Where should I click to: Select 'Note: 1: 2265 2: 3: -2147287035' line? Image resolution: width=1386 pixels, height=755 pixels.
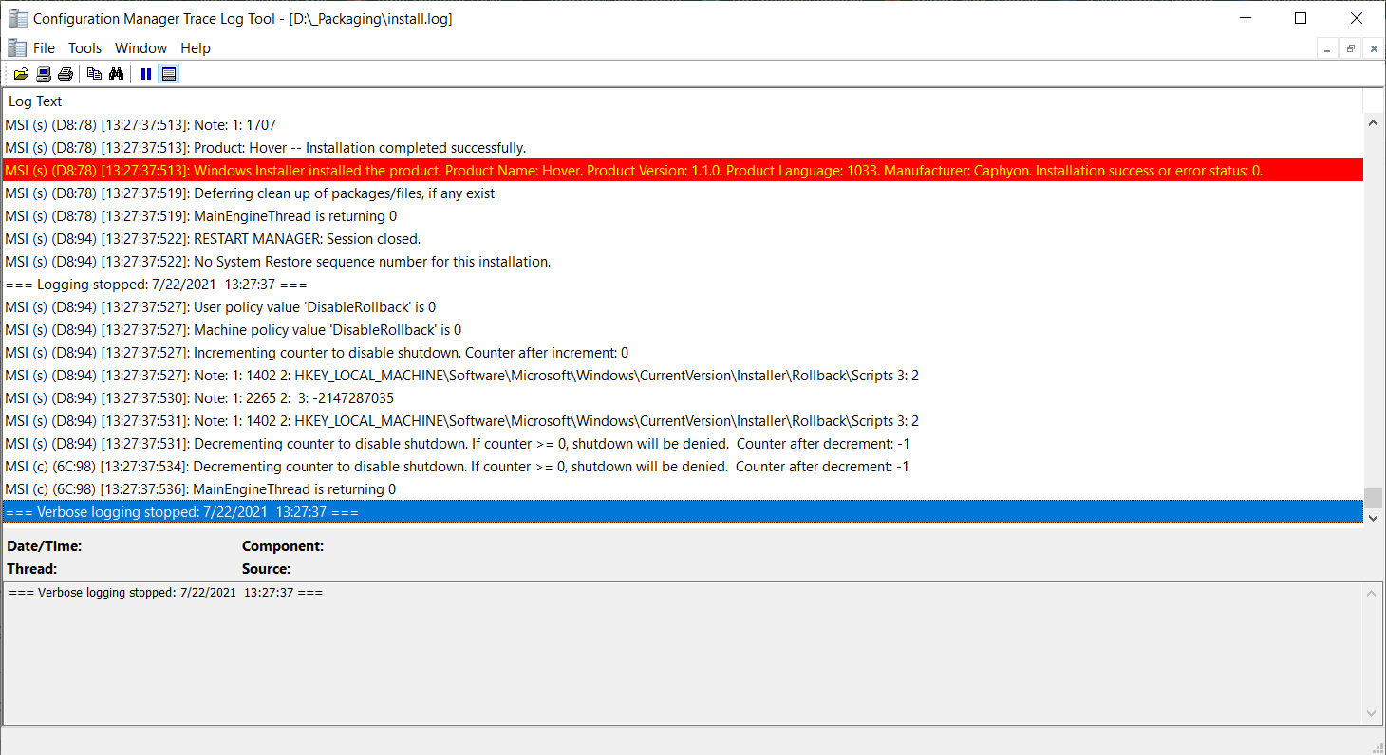click(683, 398)
